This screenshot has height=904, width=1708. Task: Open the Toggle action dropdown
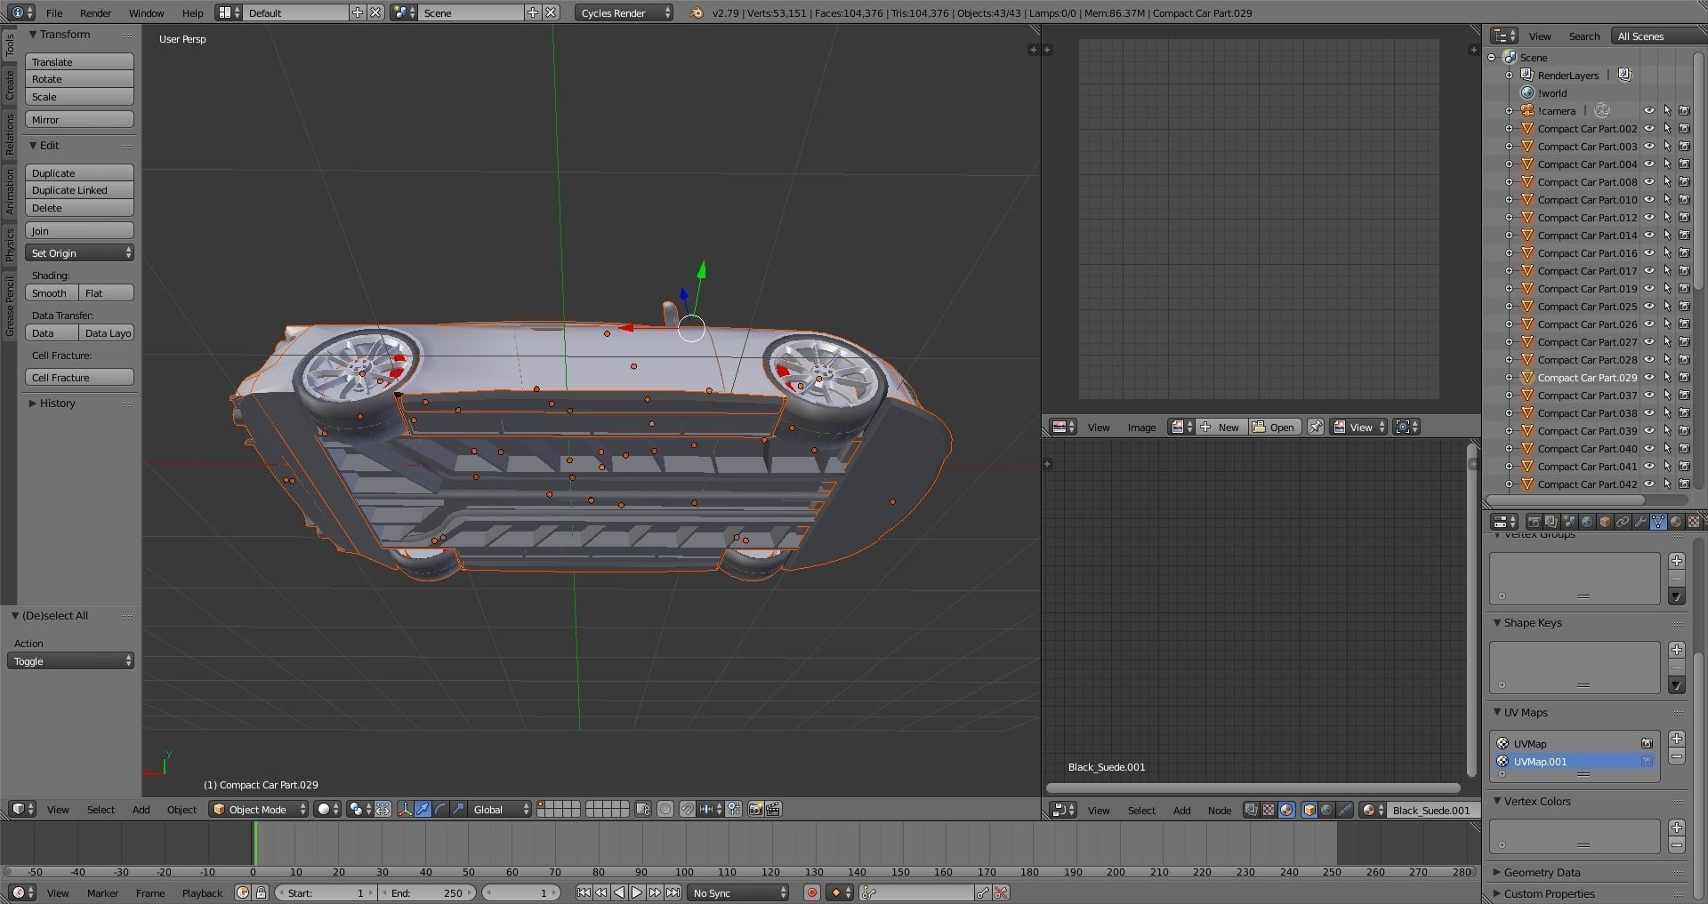pos(71,661)
